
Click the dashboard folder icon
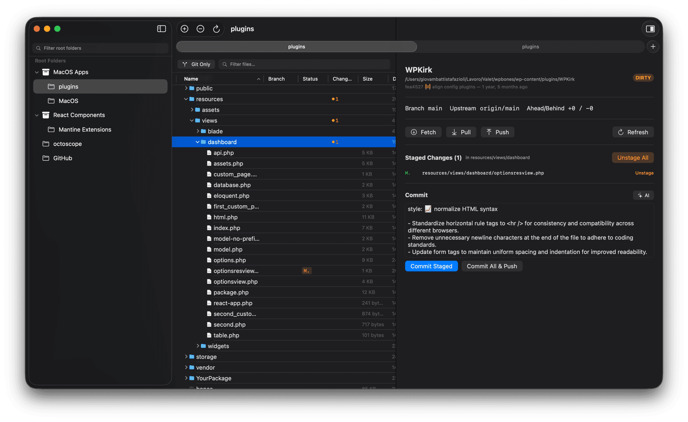tap(203, 142)
